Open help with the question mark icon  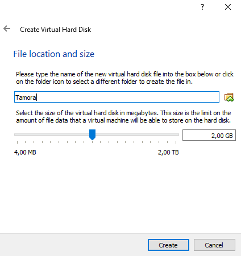click(202, 7)
